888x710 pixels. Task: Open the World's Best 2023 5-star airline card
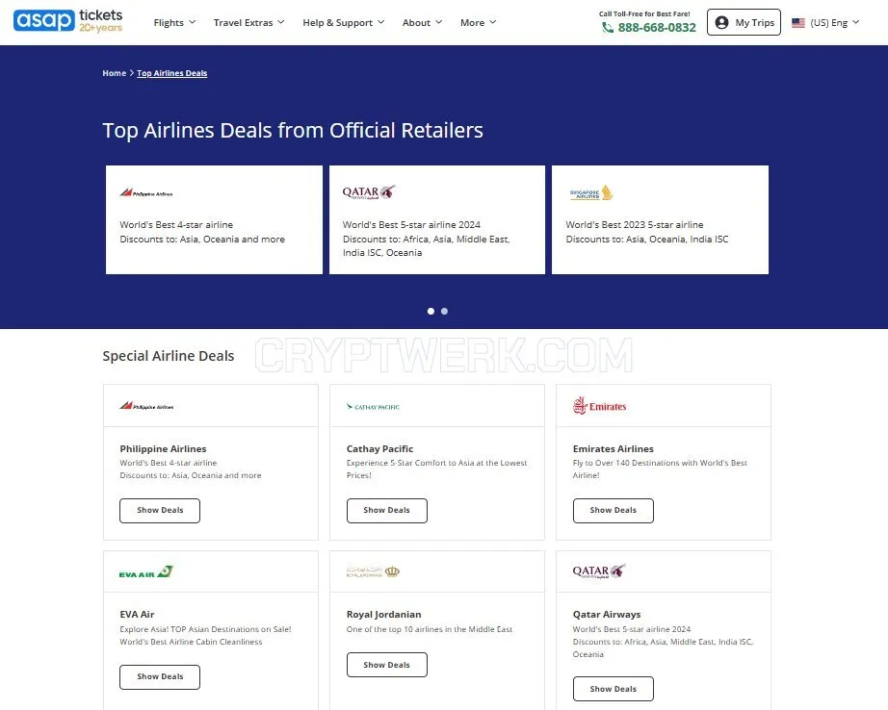click(661, 219)
